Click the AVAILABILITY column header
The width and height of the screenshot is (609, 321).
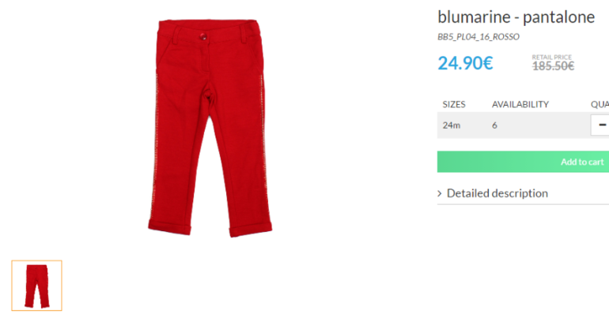tap(520, 105)
